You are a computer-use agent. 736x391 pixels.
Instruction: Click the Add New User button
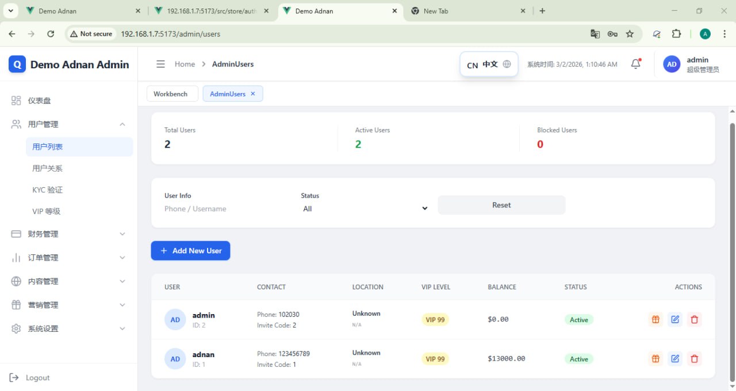click(190, 251)
